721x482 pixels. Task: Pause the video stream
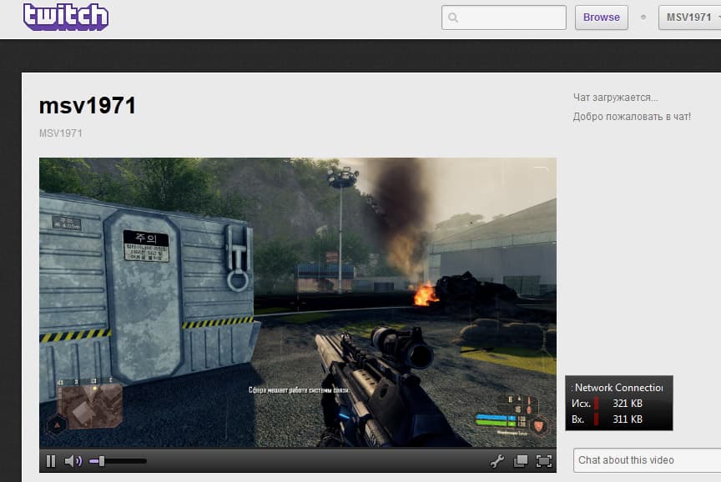click(51, 461)
